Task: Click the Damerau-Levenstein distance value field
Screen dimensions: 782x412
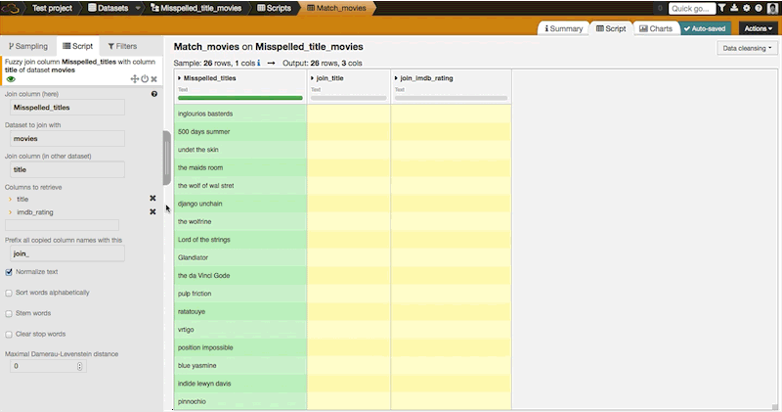Action: pyautogui.click(x=48, y=366)
